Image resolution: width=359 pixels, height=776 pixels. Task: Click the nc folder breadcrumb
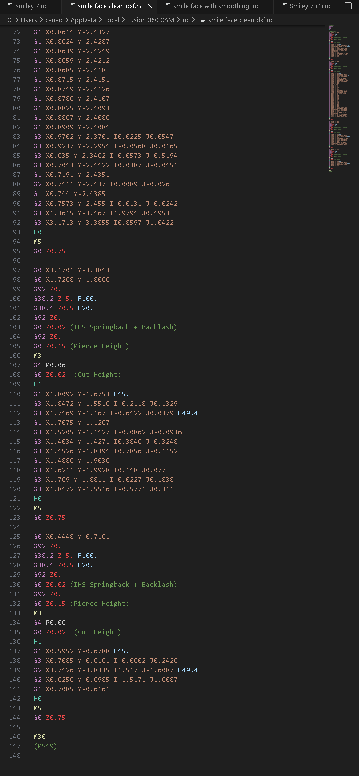[186, 20]
